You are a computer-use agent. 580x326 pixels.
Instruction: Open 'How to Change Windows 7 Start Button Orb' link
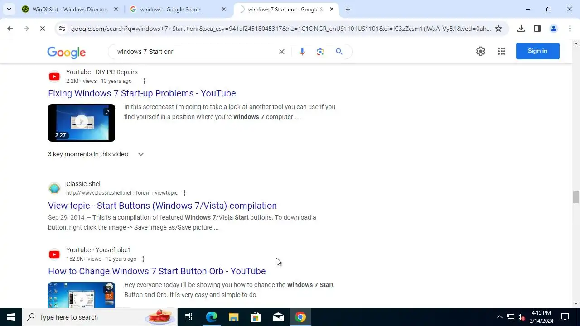click(157, 271)
